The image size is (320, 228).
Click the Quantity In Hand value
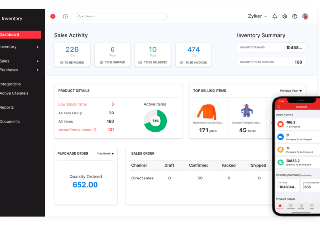294,48
